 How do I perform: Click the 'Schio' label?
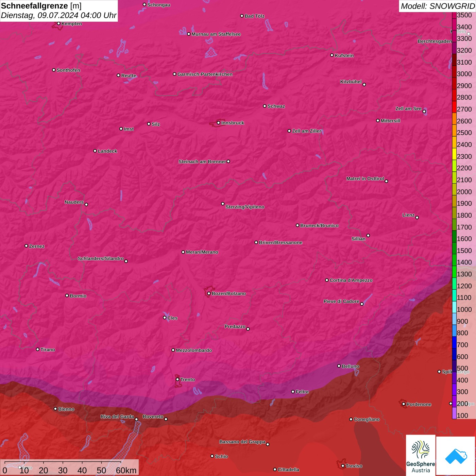click(221, 456)
